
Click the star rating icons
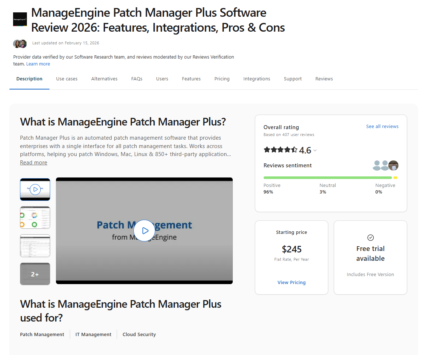point(280,150)
